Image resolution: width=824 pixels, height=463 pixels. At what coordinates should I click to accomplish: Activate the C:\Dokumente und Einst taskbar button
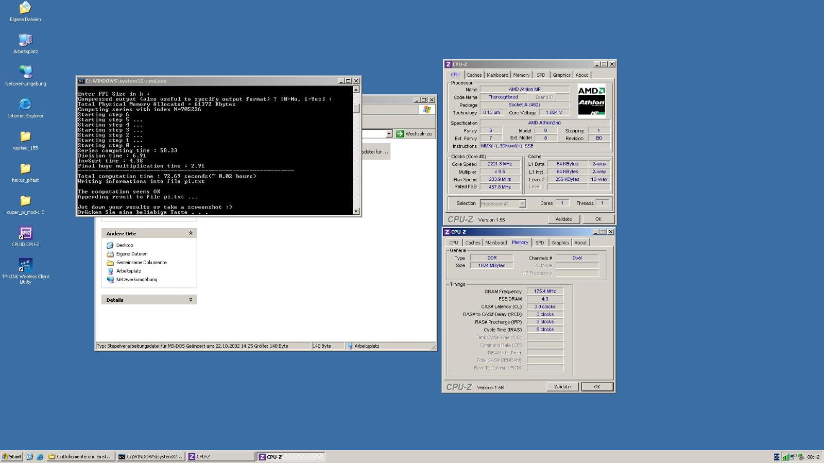point(81,457)
